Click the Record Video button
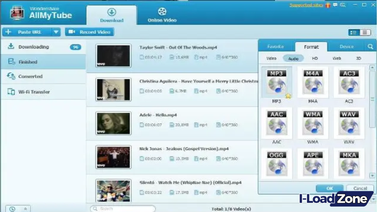The height and width of the screenshot is (212, 377). [89, 32]
